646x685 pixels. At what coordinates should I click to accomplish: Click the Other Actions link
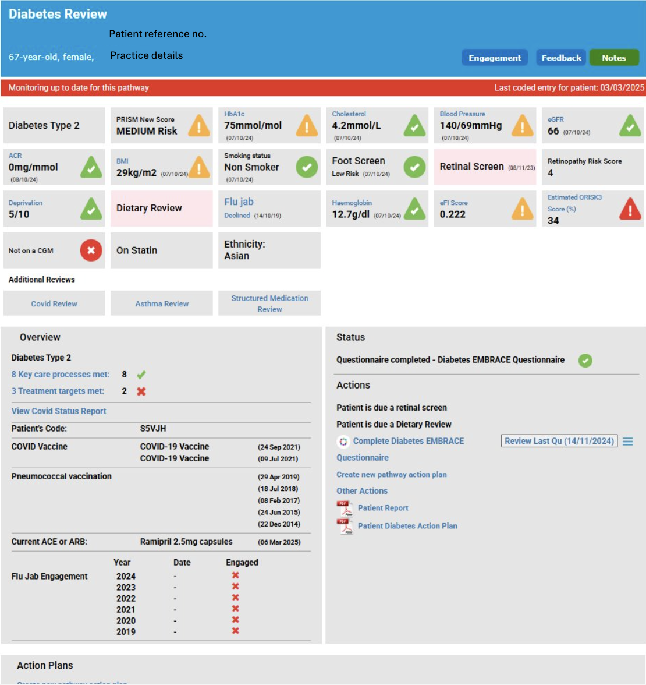[362, 491]
